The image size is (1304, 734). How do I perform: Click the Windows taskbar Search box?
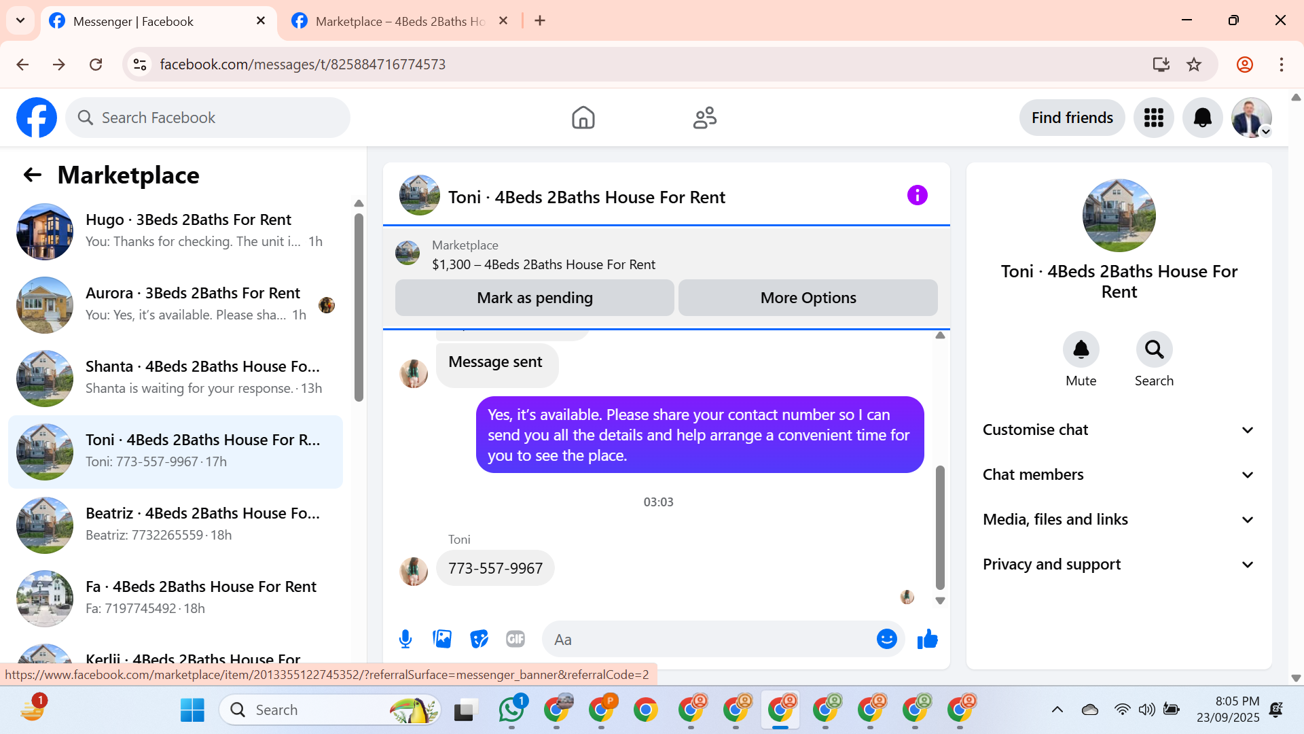(330, 710)
